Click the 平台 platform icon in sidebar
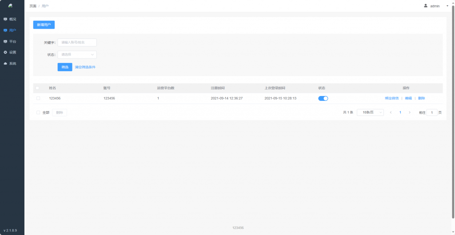 5,42
